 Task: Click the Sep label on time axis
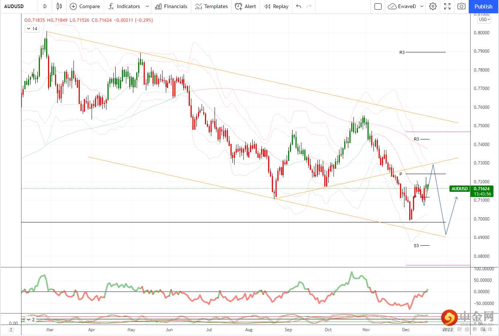[288, 330]
